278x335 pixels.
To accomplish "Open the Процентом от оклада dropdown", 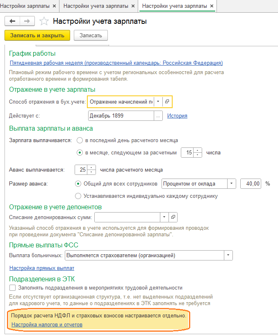I will point(232,183).
